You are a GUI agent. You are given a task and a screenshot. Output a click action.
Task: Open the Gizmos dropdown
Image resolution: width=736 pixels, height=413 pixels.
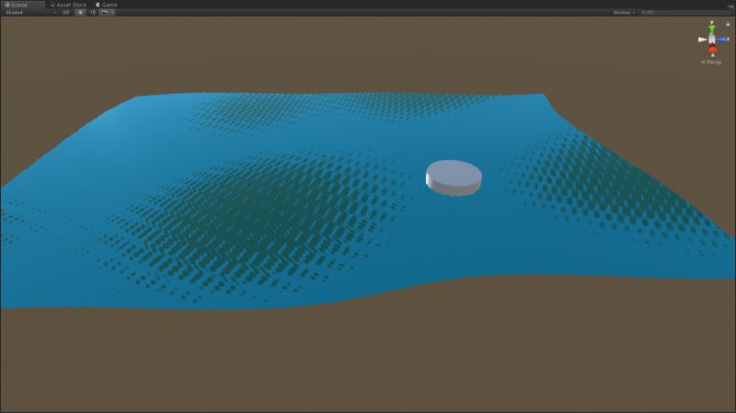click(x=624, y=13)
